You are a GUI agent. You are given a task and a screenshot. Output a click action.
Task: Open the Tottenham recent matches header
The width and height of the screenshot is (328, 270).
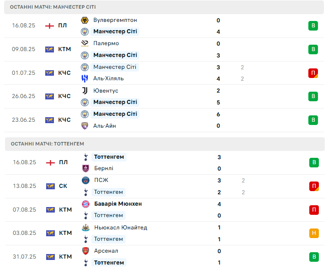[48, 144]
